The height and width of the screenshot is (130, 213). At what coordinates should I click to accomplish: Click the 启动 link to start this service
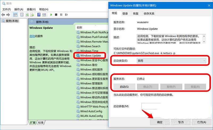click(x=32, y=36)
